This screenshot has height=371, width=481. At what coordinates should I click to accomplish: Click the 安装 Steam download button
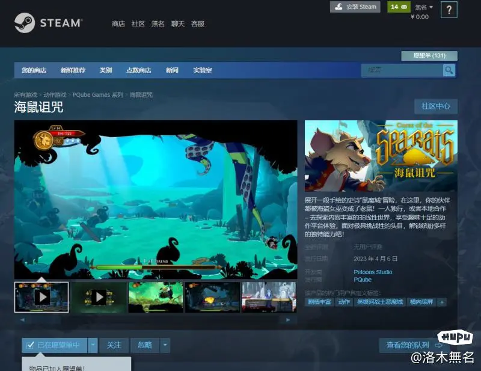pos(355,7)
